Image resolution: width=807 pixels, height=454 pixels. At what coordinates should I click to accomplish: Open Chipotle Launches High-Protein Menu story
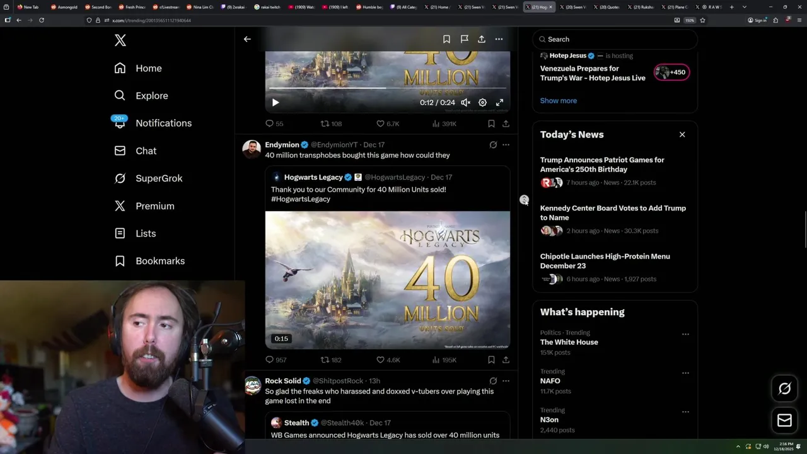(615, 267)
